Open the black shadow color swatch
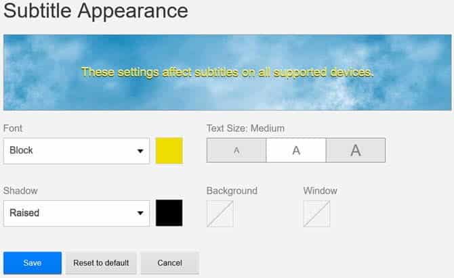The height and width of the screenshot is (278, 454). [169, 213]
